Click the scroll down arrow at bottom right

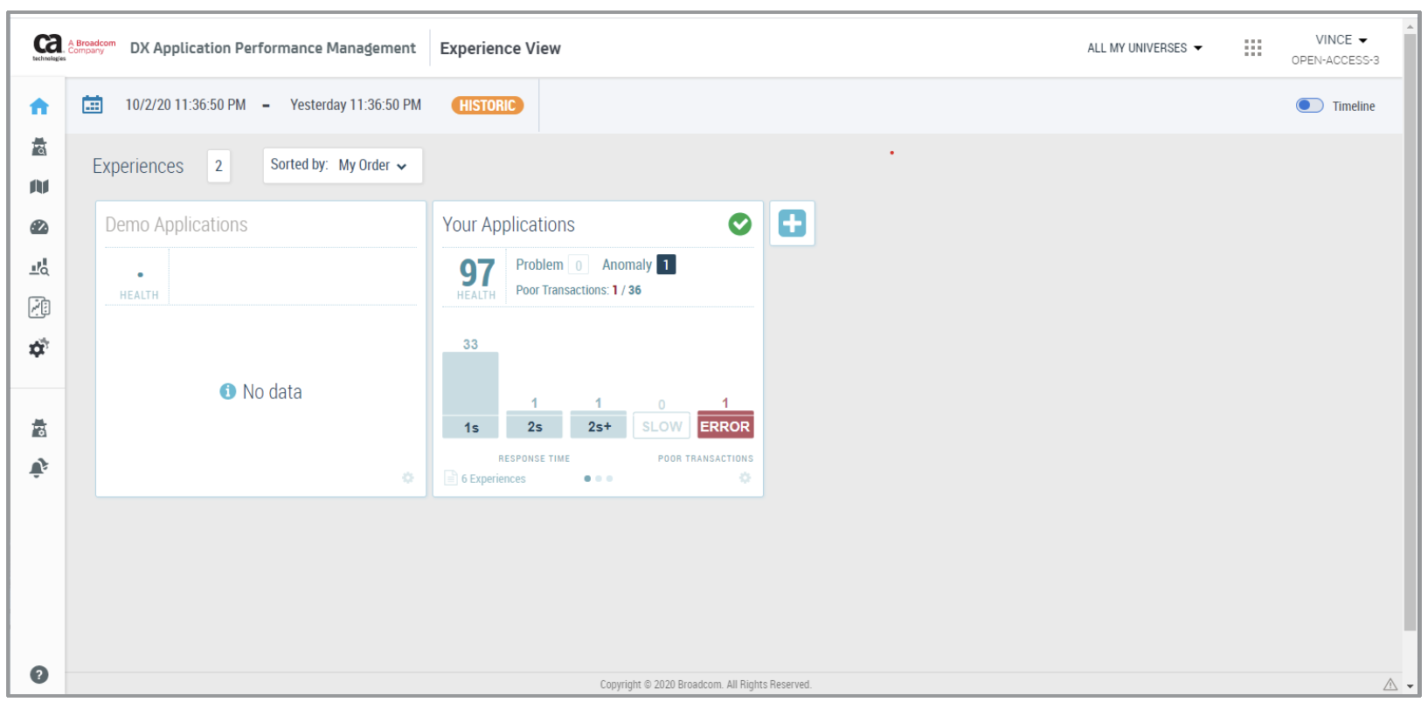click(1410, 686)
